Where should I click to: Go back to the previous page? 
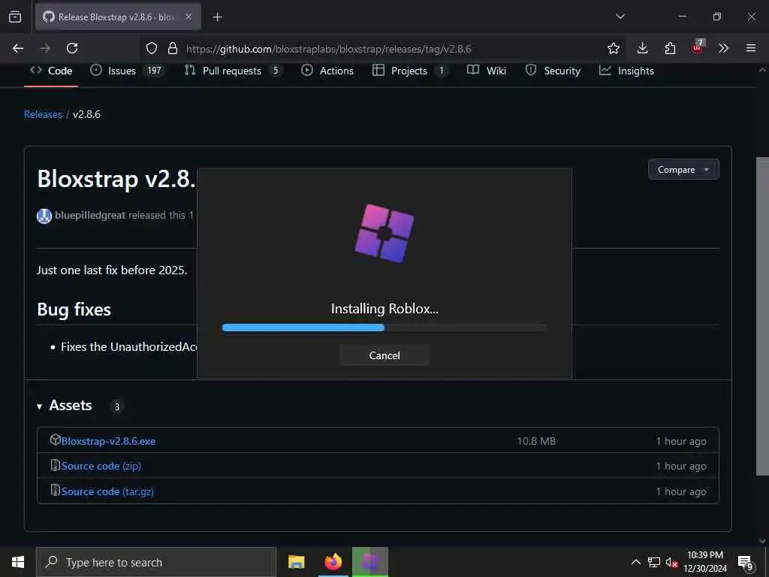(18, 48)
